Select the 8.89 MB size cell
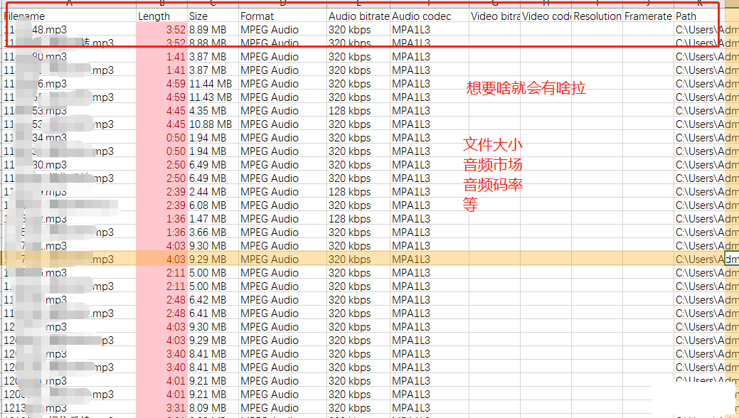Image resolution: width=739 pixels, height=418 pixels. point(213,30)
